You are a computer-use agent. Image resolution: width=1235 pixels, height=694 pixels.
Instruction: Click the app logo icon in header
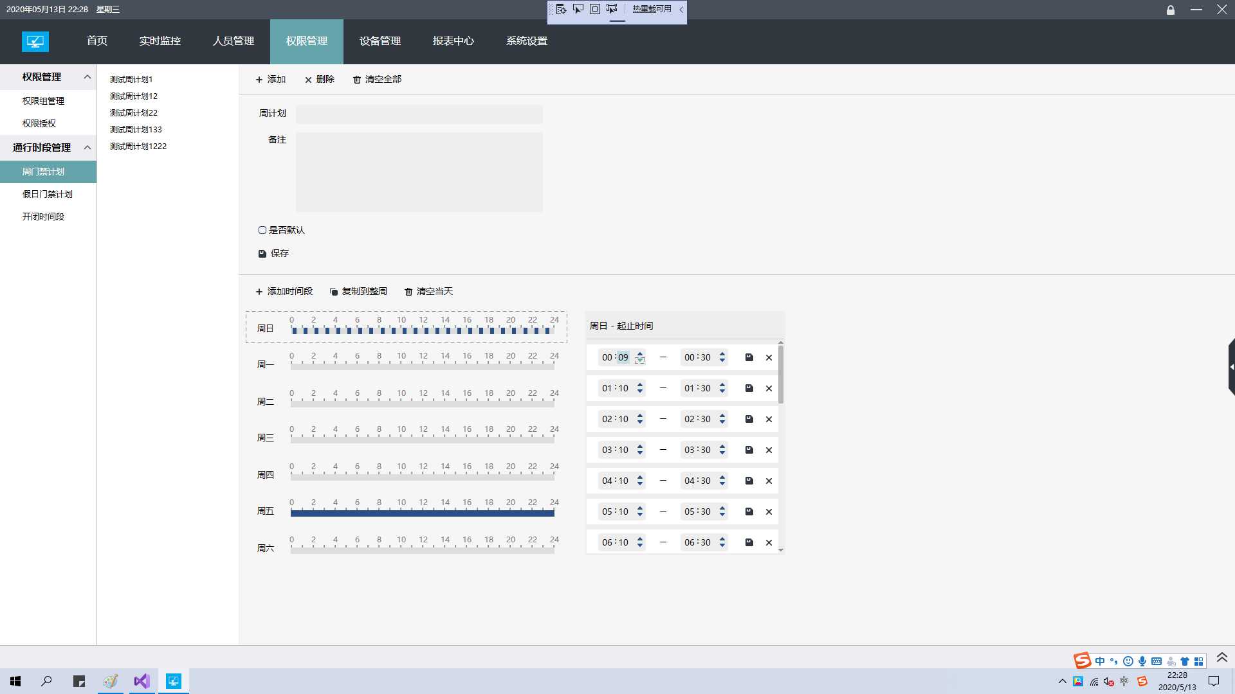35,42
